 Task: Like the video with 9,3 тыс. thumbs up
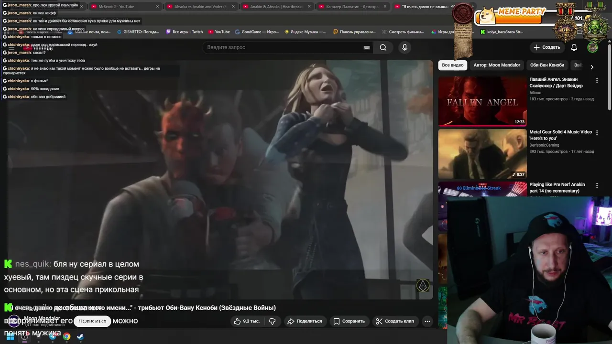coord(247,321)
